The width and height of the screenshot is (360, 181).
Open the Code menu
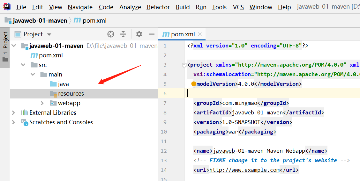pos(106,7)
